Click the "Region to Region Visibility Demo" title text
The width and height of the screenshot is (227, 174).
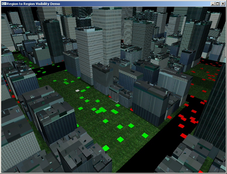[x=33, y=4]
